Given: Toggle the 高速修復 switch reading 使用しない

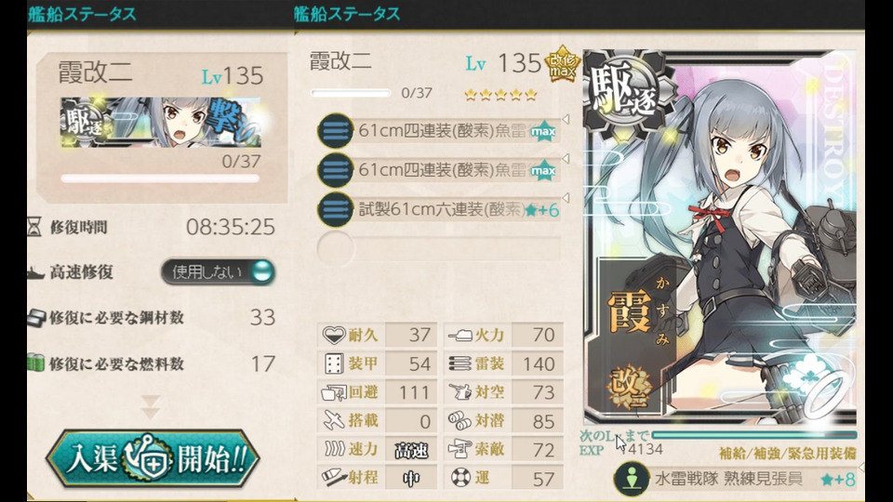Looking at the screenshot, I should [x=218, y=272].
